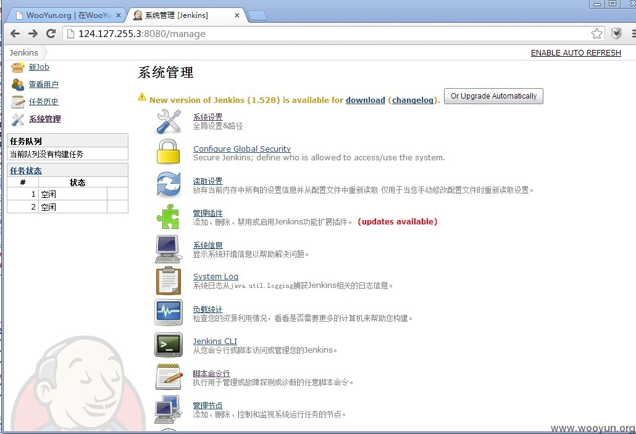Image resolution: width=636 pixels, height=434 pixels.
Task: Open the 管理插件 link
Action: pyautogui.click(x=207, y=213)
